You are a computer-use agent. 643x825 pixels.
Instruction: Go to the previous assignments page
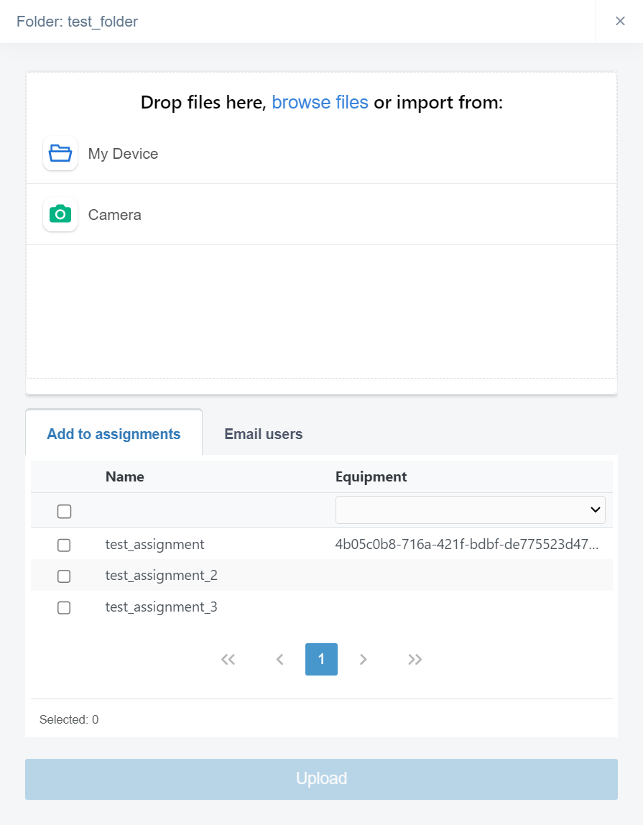280,660
